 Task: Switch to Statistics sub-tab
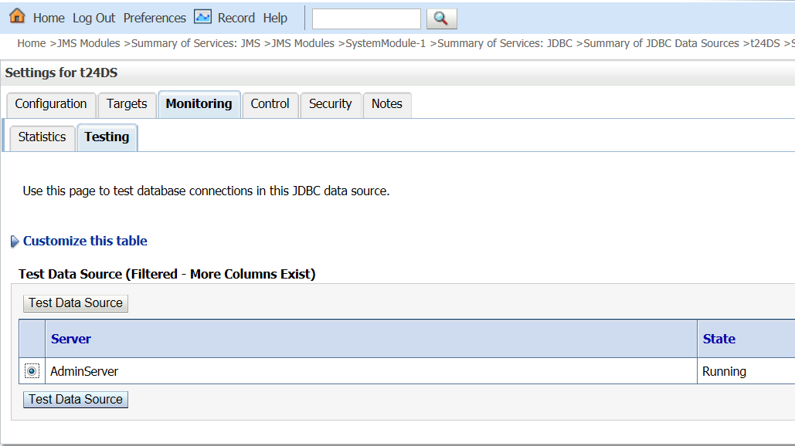coord(42,137)
